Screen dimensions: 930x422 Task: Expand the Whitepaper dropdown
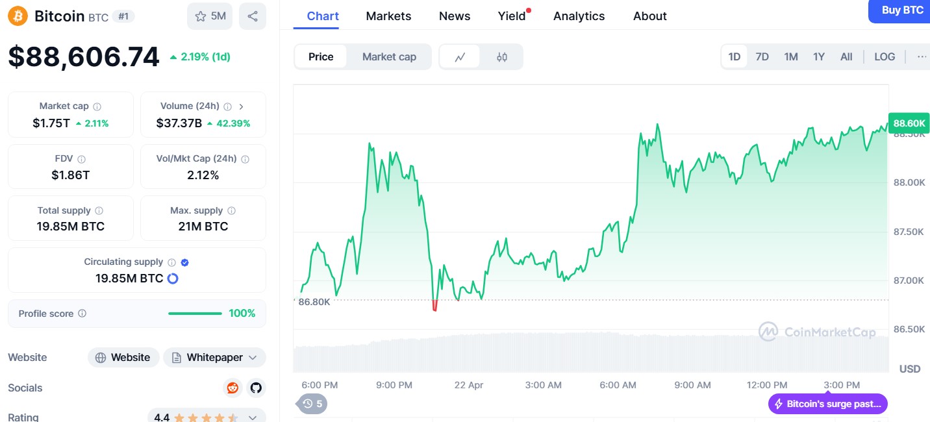[253, 358]
